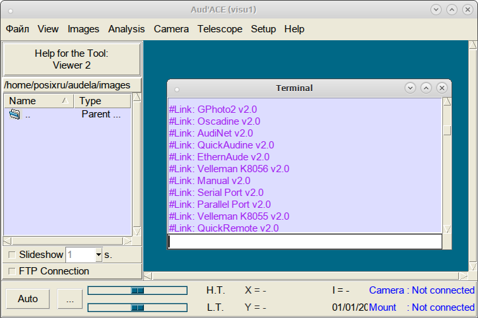478x318 pixels.
Task: Click Camera : Not connected status link
Action: (422, 290)
